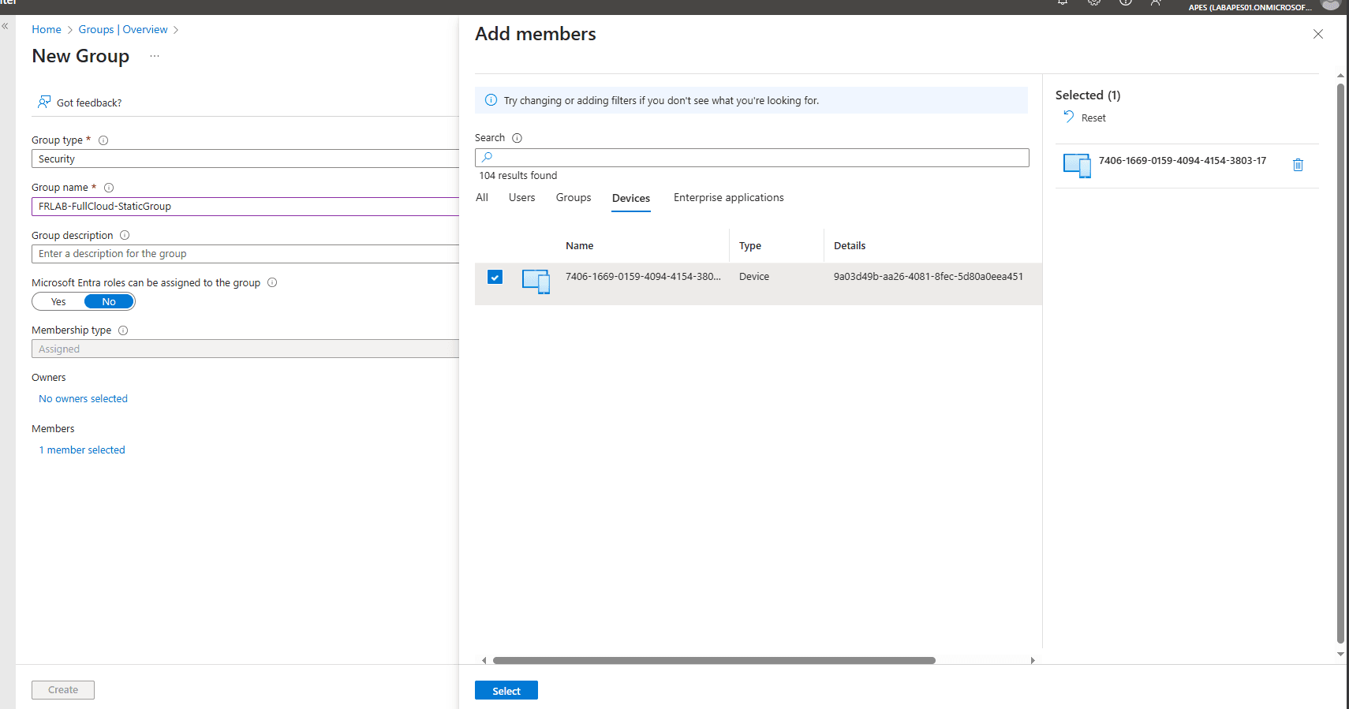Image resolution: width=1349 pixels, height=709 pixels.
Task: Select No on the Entra roles toggle
Action: point(109,301)
